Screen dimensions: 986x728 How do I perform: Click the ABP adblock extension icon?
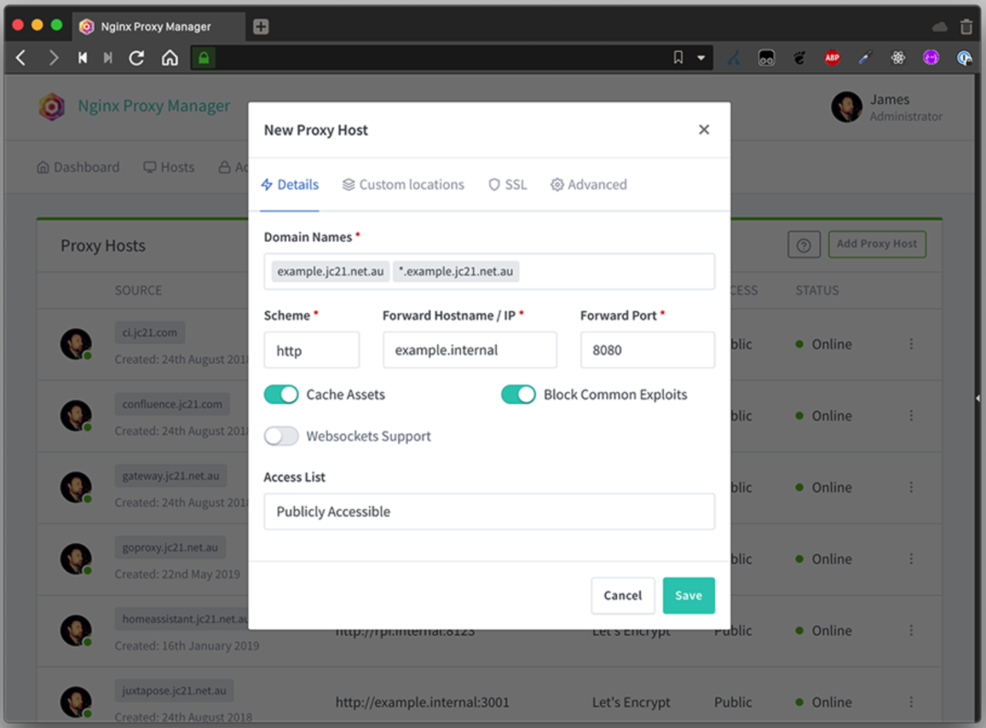point(832,57)
